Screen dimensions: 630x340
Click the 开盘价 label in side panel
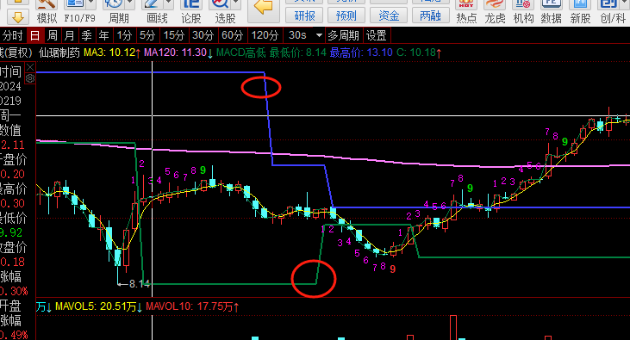click(x=13, y=159)
